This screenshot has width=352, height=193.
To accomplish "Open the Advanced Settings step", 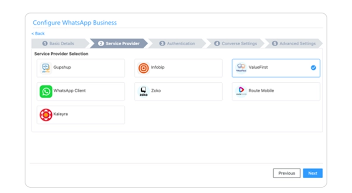I will click(x=295, y=44).
